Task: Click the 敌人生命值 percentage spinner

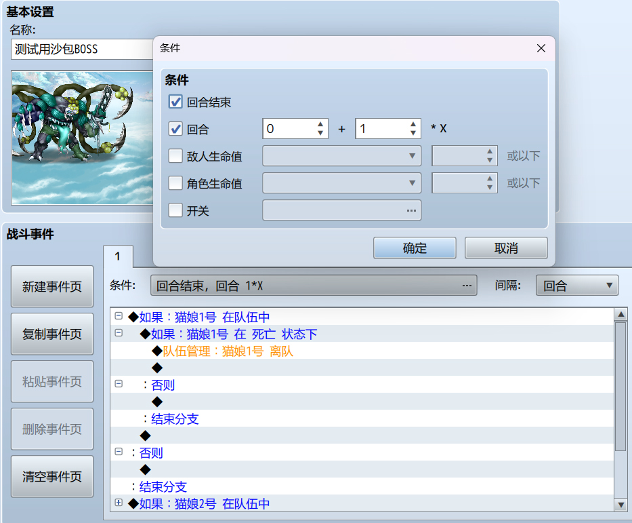Action: coord(464,156)
